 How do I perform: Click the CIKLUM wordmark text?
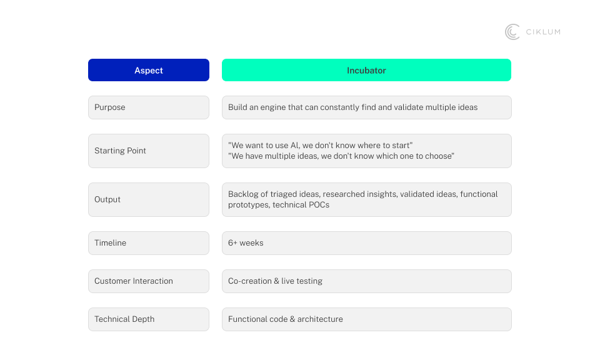pos(542,32)
